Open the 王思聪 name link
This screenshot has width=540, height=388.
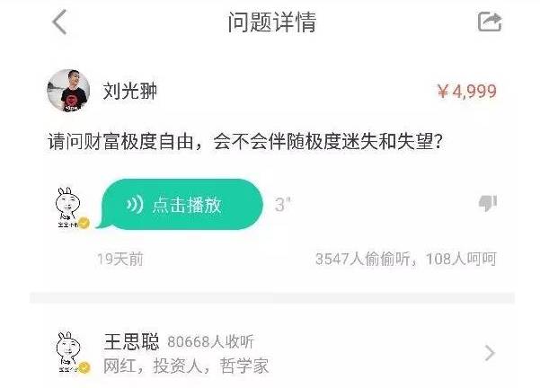tap(131, 342)
